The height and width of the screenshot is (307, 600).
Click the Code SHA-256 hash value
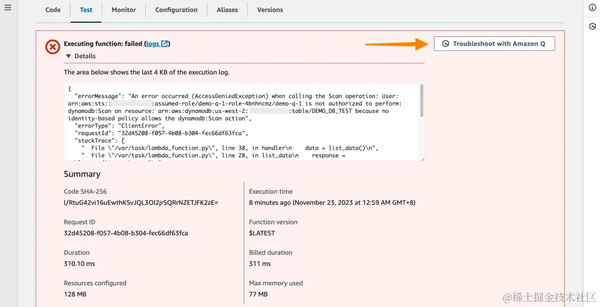(141, 202)
